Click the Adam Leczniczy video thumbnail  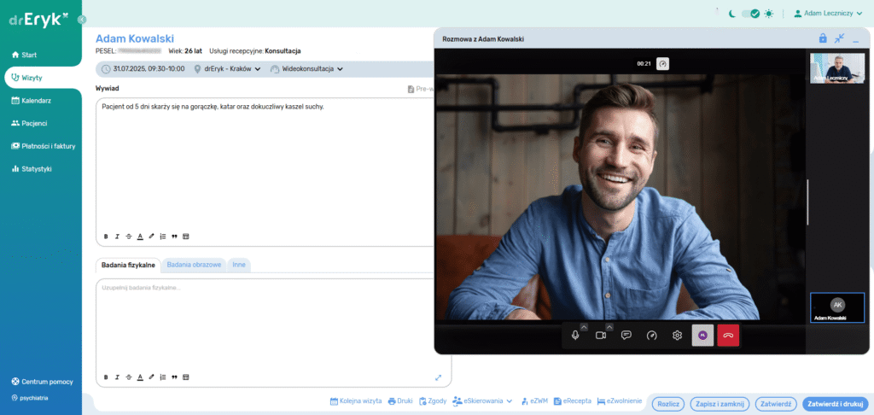(837, 68)
